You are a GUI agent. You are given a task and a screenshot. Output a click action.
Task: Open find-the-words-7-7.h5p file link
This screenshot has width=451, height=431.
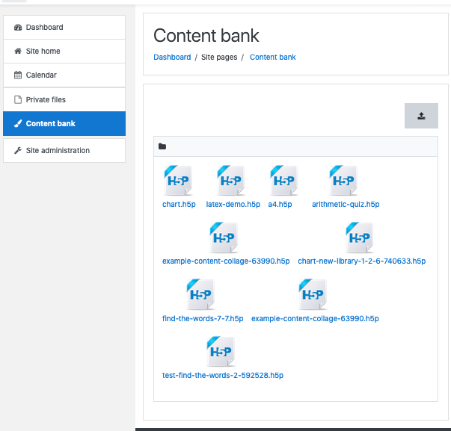(x=203, y=319)
